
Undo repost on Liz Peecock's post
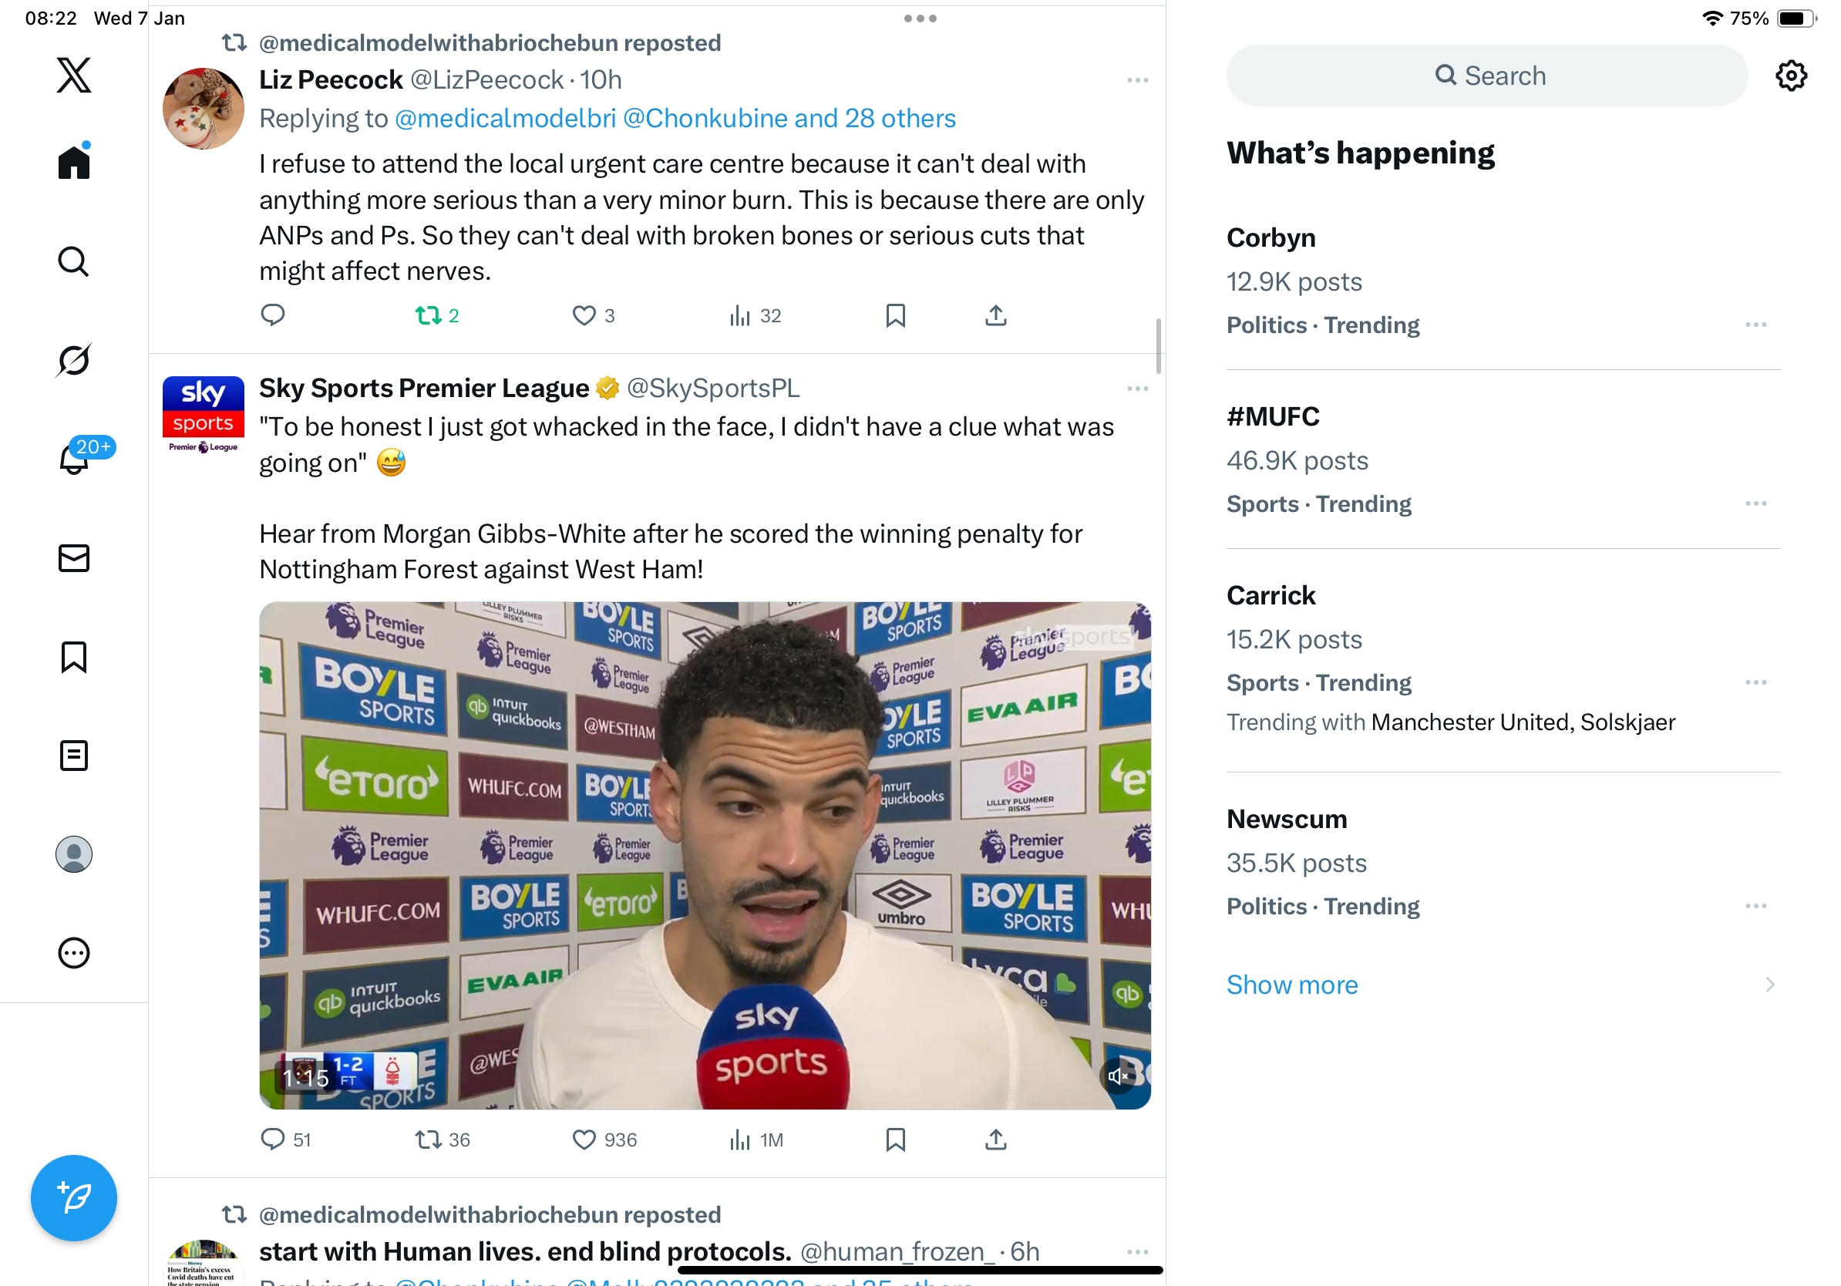click(x=429, y=316)
